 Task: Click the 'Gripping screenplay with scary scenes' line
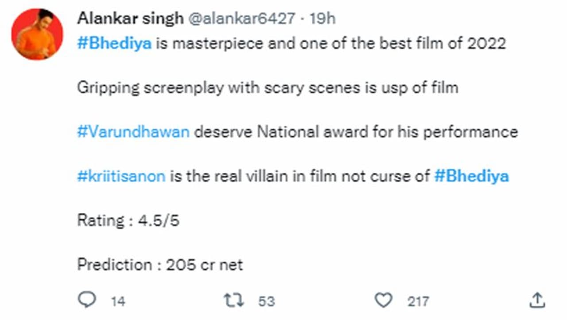268,88
